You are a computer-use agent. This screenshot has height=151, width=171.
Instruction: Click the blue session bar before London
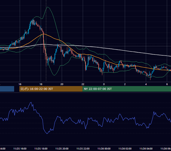(7, 89)
